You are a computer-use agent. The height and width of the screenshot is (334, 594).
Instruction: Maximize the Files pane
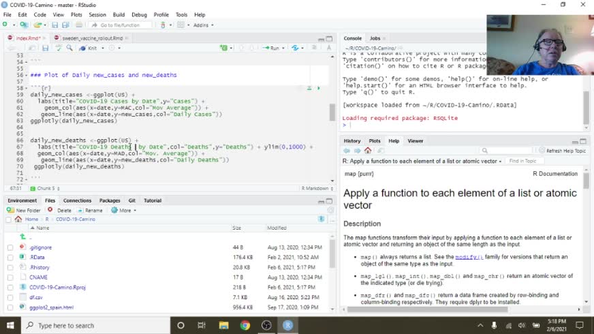[x=329, y=201]
